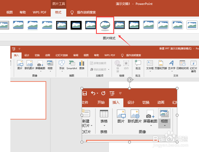Viewport: 199px width, 152px height.
Task: Click the 新建幻灯片 icon in the enlarged picture
Action: pyautogui.click(x=86, y=113)
